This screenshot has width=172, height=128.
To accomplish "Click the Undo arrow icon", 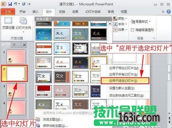I will pos(16,4).
